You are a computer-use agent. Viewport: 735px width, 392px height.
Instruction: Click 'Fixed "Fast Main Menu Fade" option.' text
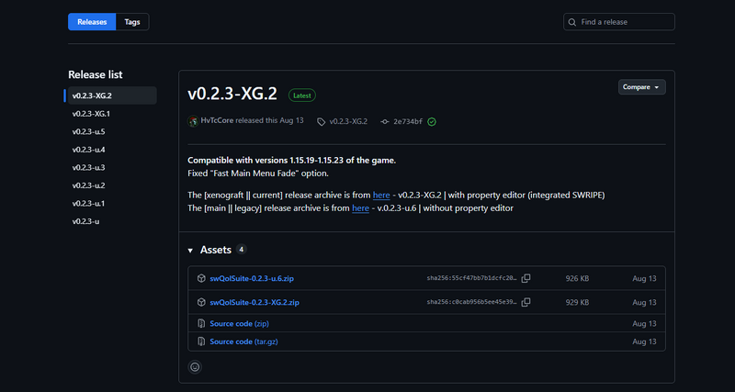coord(258,174)
